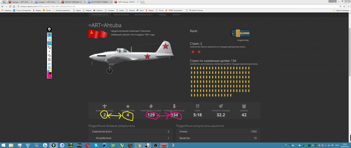Open the 19FAB Tournament bookmark
This screenshot has height=148, width=351.
tap(174, 10)
